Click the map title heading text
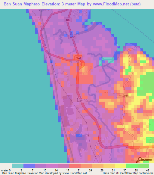154x175 pixels. (72, 4)
